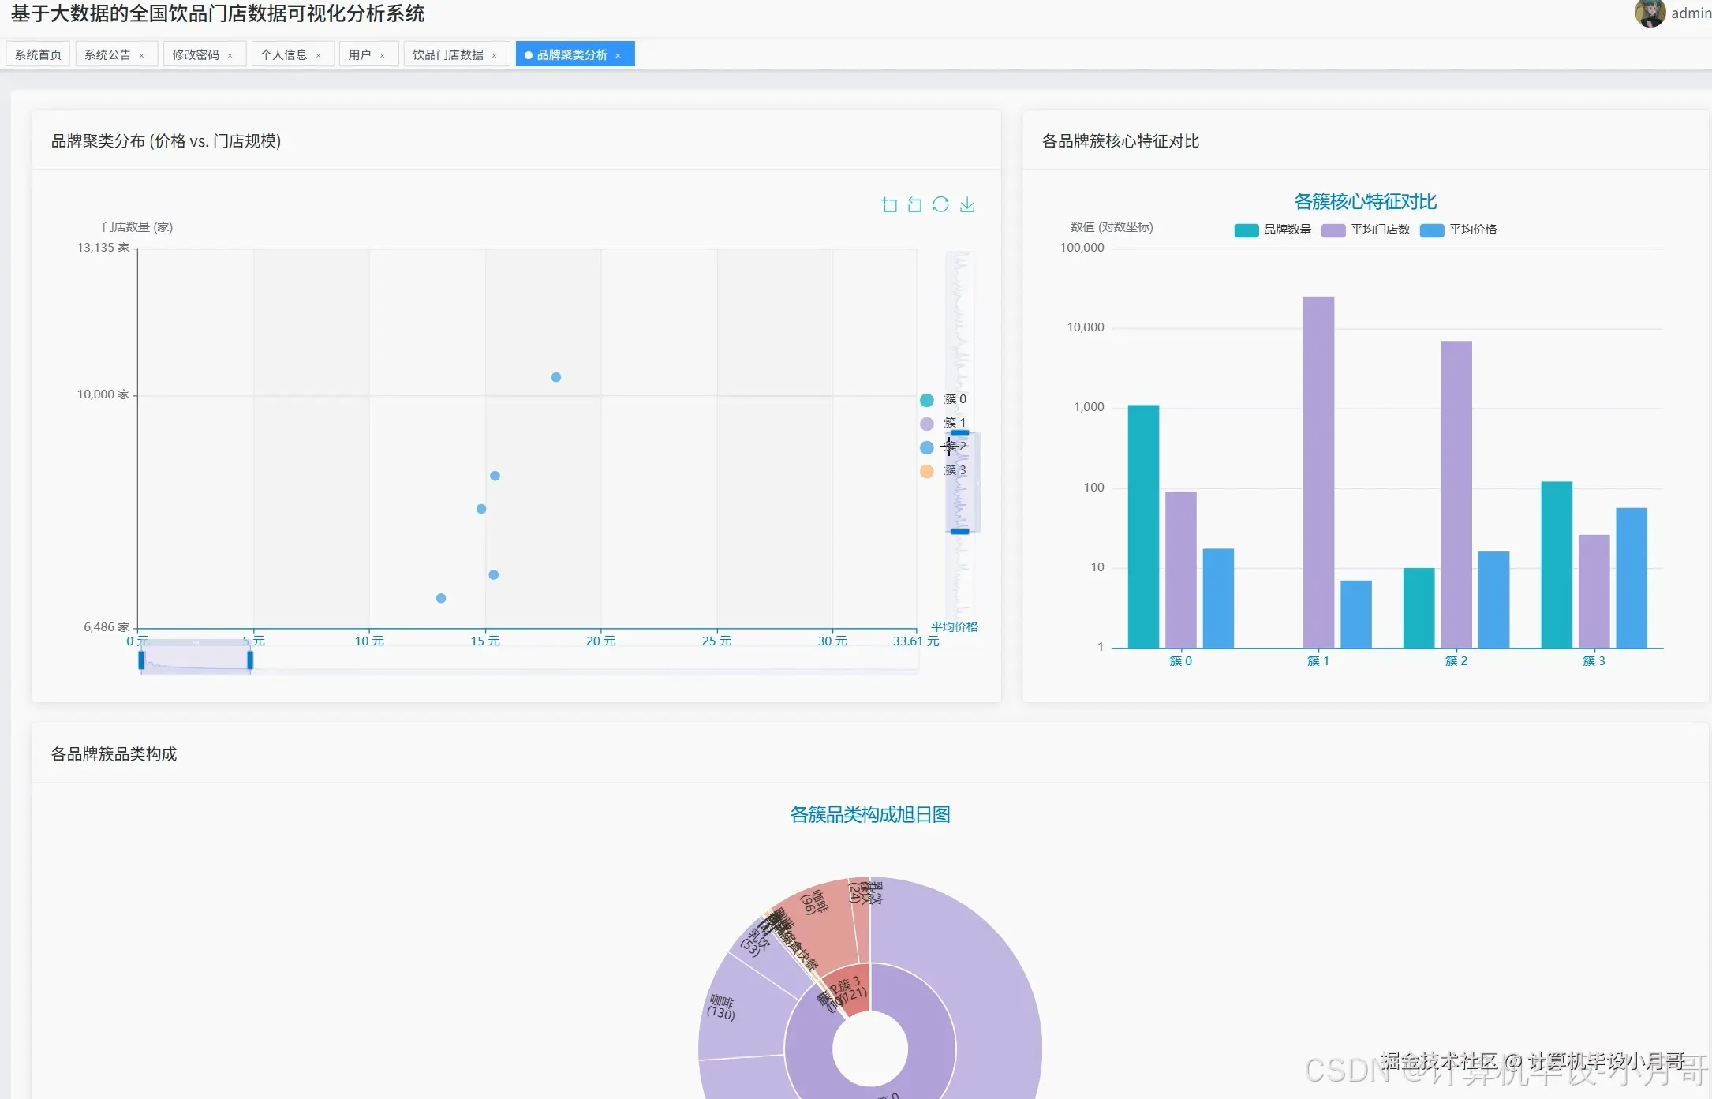Click right handle of horizontal zoom slider
The height and width of the screenshot is (1099, 1712).
tap(250, 660)
